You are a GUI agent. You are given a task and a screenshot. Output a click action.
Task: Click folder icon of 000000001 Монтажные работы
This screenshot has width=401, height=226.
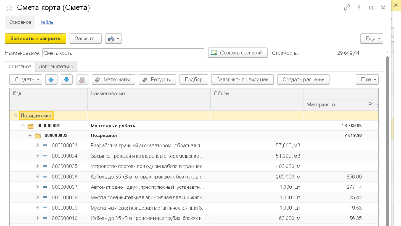coord(31,126)
